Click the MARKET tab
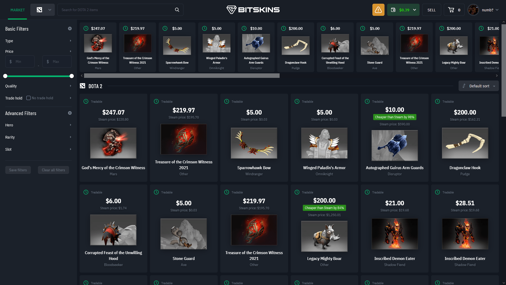The width and height of the screenshot is (506, 285). coord(18,10)
